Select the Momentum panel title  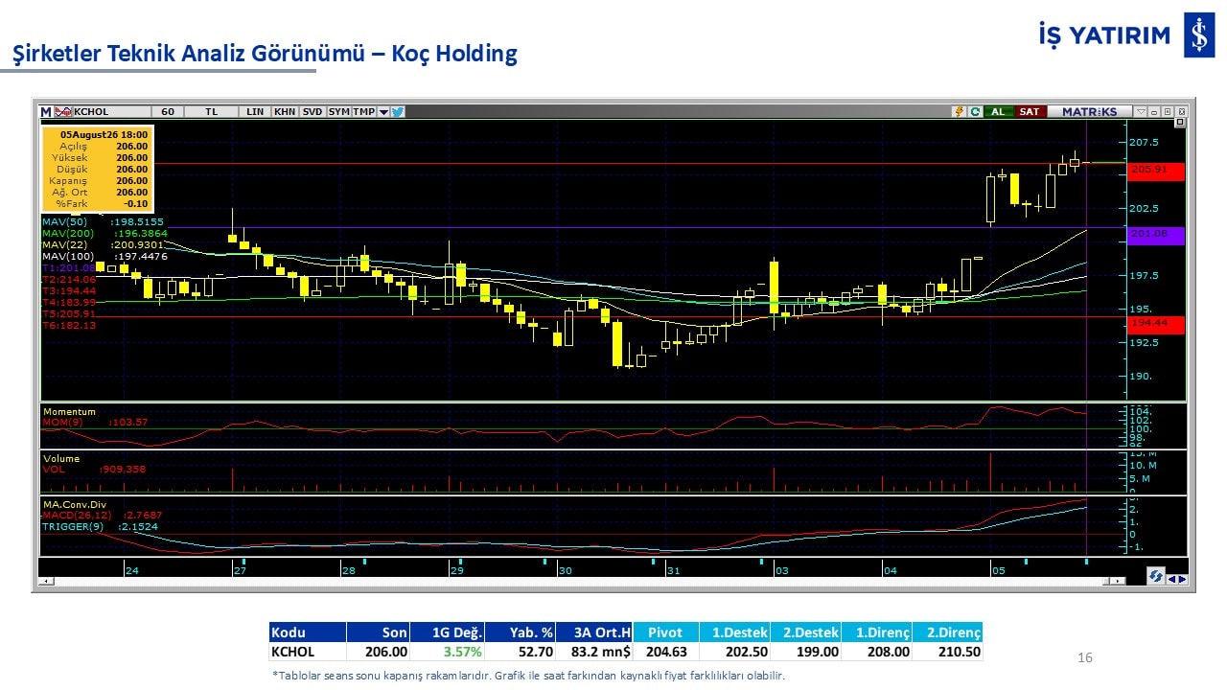click(69, 411)
